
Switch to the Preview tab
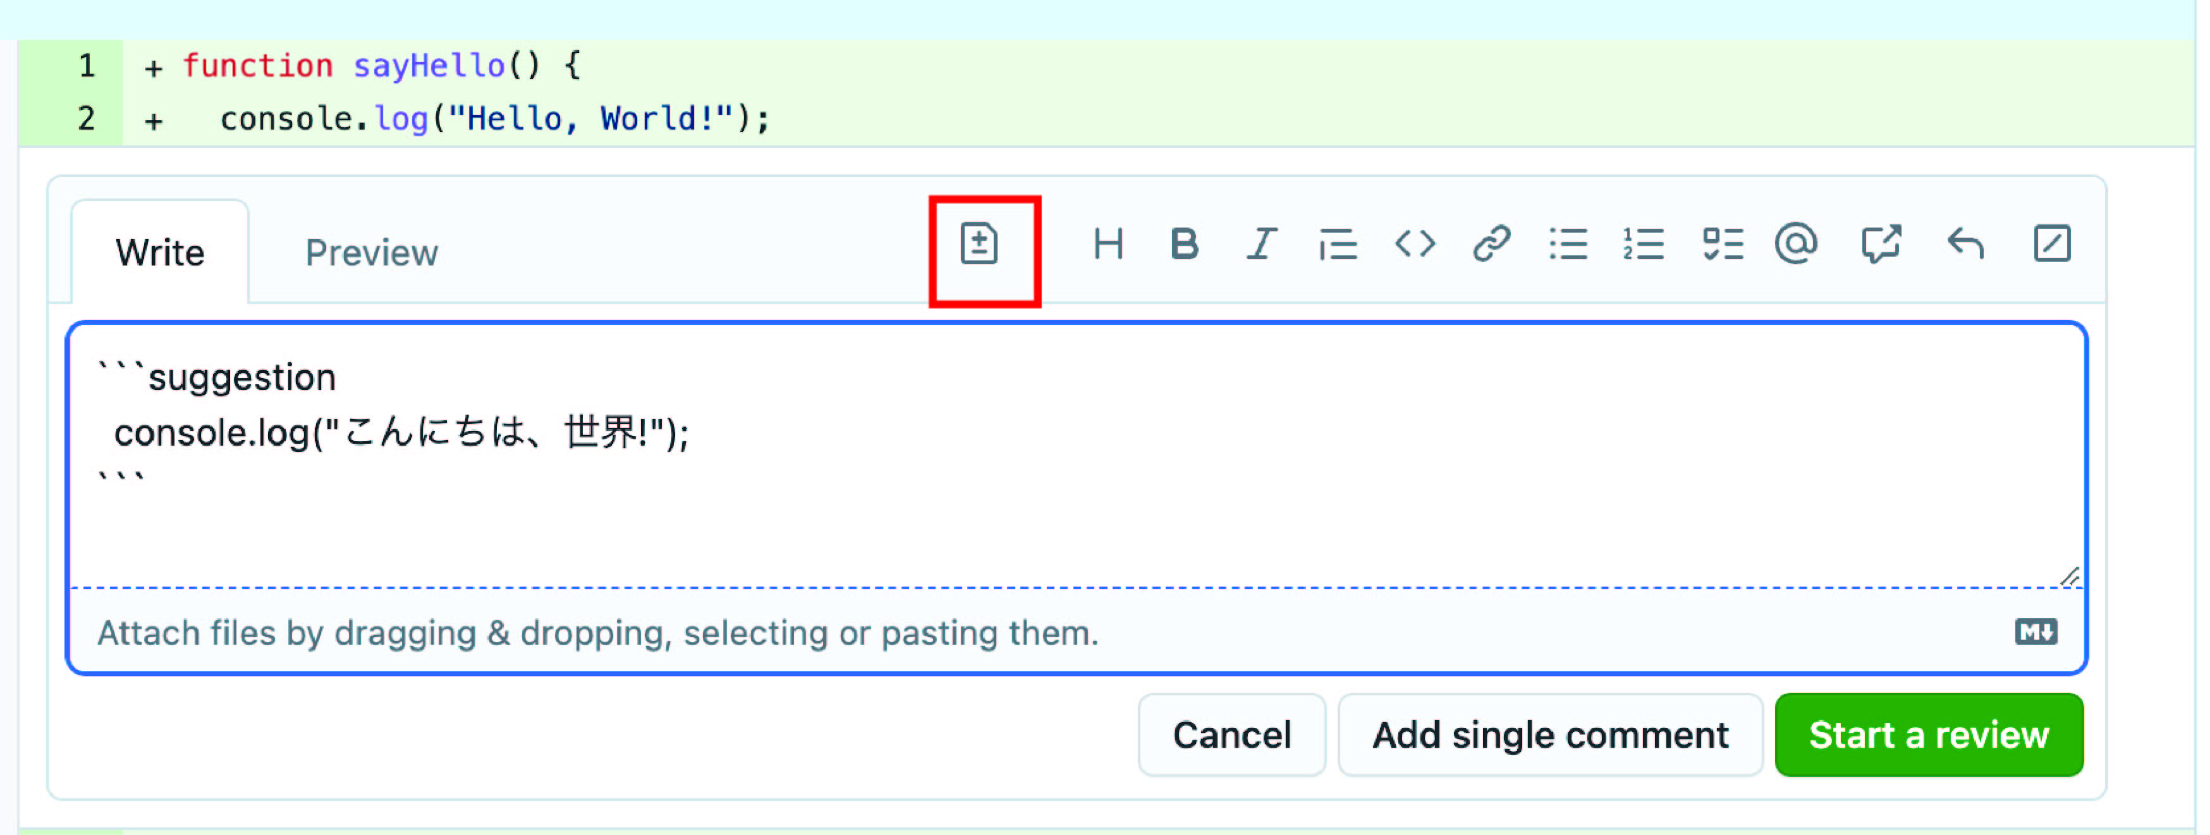pos(372,253)
